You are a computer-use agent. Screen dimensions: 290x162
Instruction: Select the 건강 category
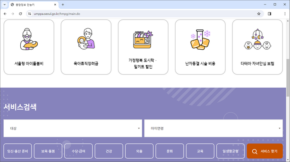[109, 151]
